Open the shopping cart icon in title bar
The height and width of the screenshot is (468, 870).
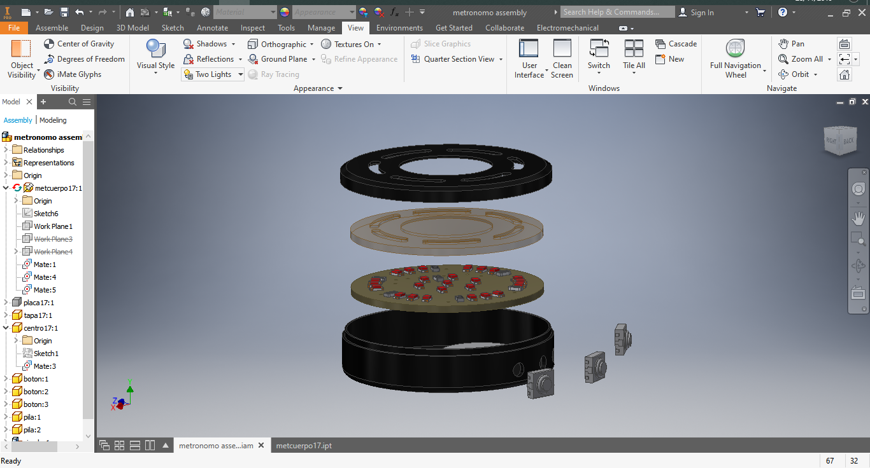tap(760, 12)
